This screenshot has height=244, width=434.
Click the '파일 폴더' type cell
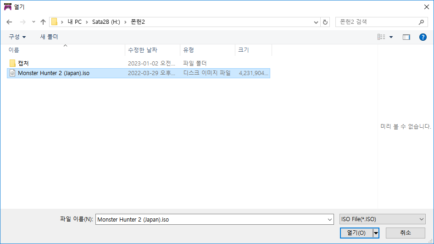point(195,63)
